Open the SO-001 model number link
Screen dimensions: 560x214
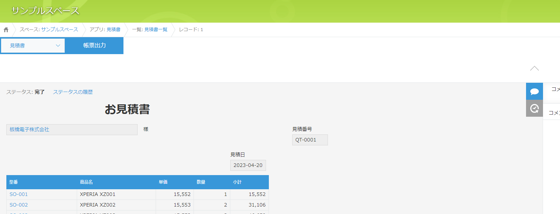click(x=18, y=194)
